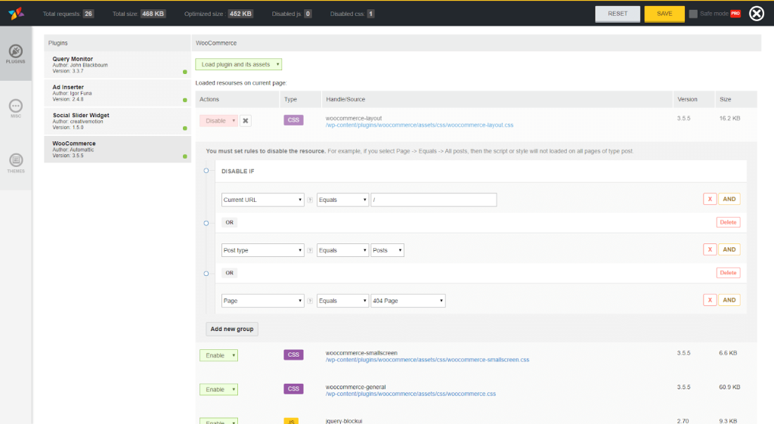Click the X icon beside Disable dropdown
This screenshot has height=424, width=774.
[x=246, y=120]
